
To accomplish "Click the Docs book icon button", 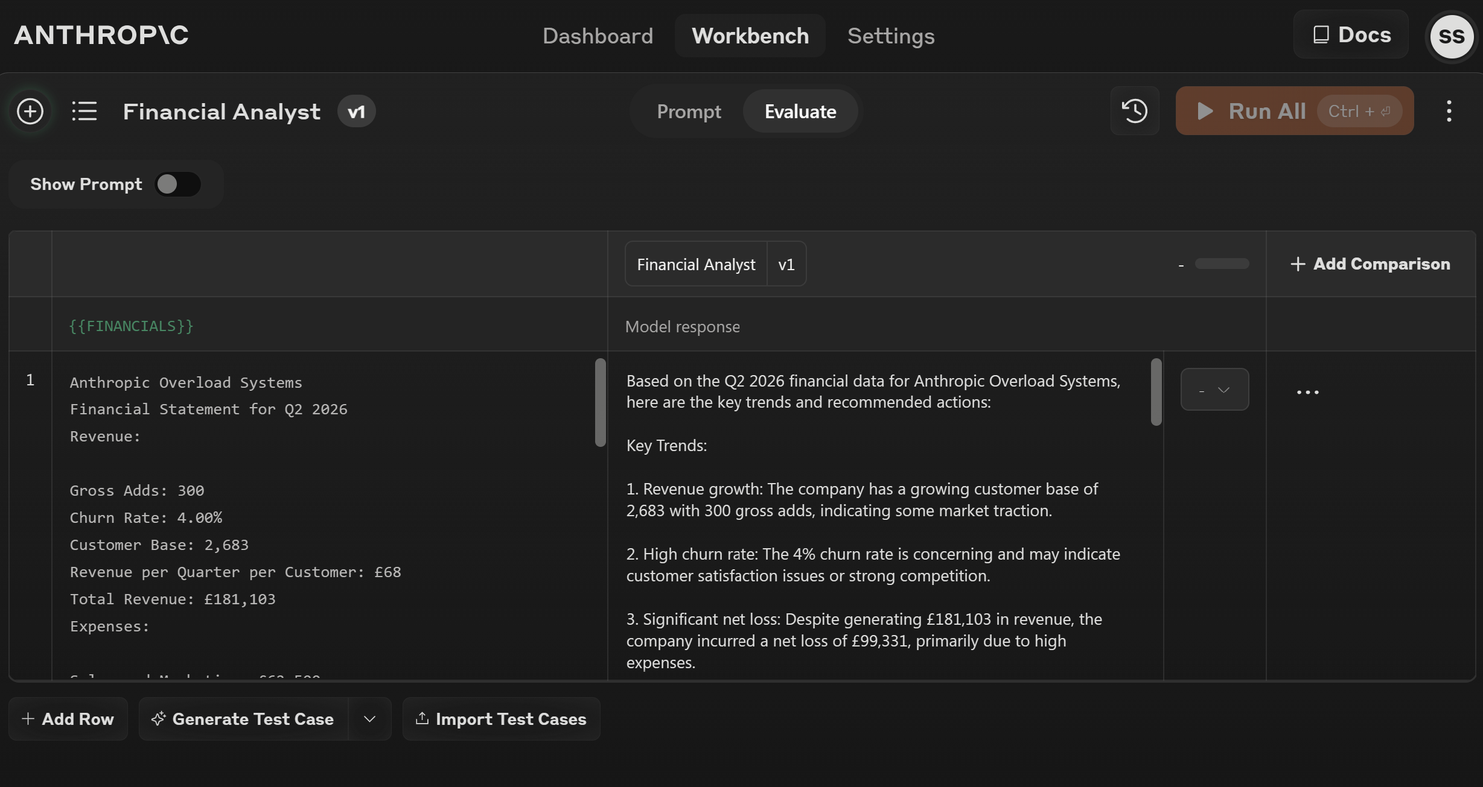I will pos(1351,35).
